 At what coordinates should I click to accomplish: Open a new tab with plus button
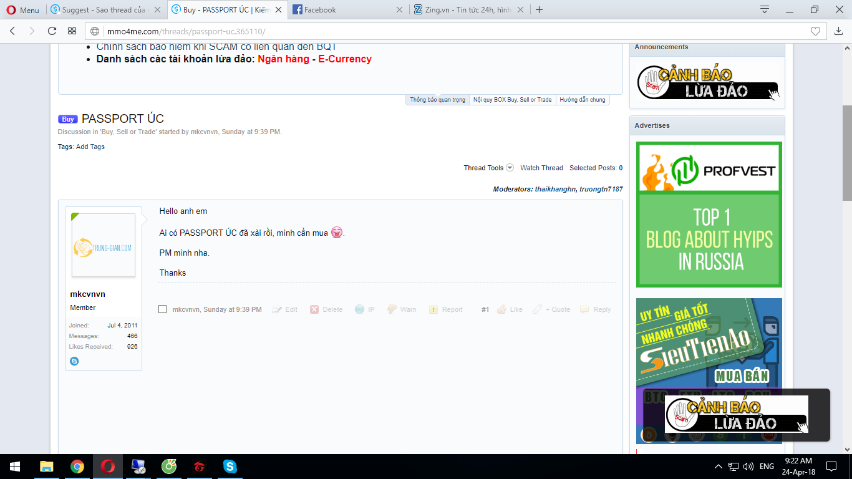click(540, 10)
